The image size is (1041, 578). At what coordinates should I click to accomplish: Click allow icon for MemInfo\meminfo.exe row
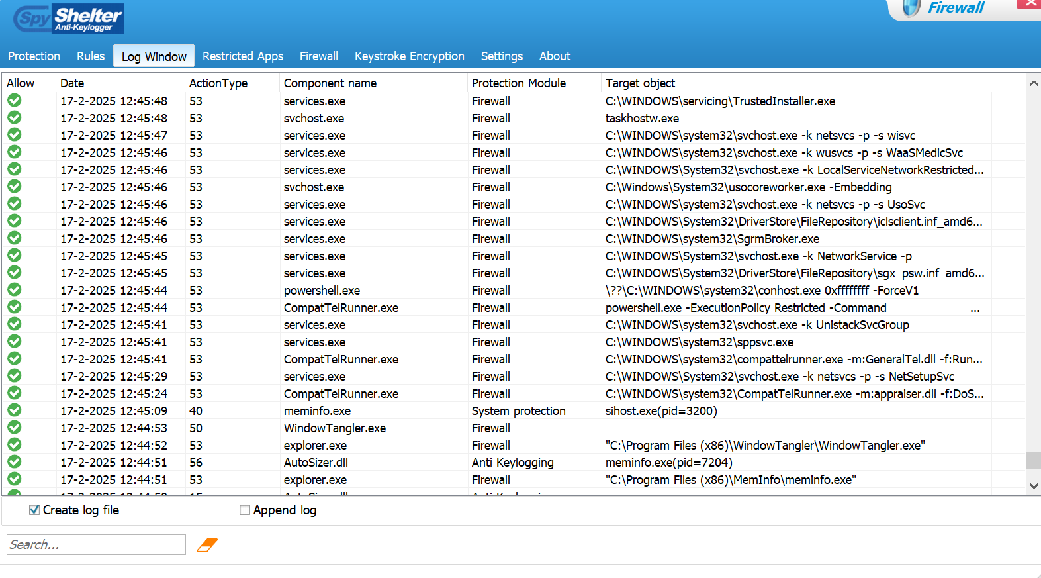(x=15, y=479)
